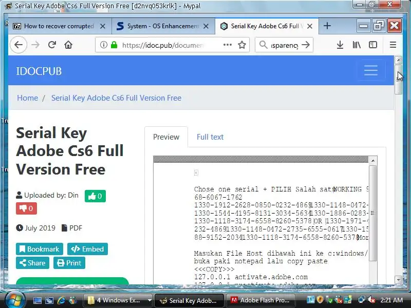Toggle the sidebar view icon
Viewport: 411px width, 308px height.
(x=373, y=45)
